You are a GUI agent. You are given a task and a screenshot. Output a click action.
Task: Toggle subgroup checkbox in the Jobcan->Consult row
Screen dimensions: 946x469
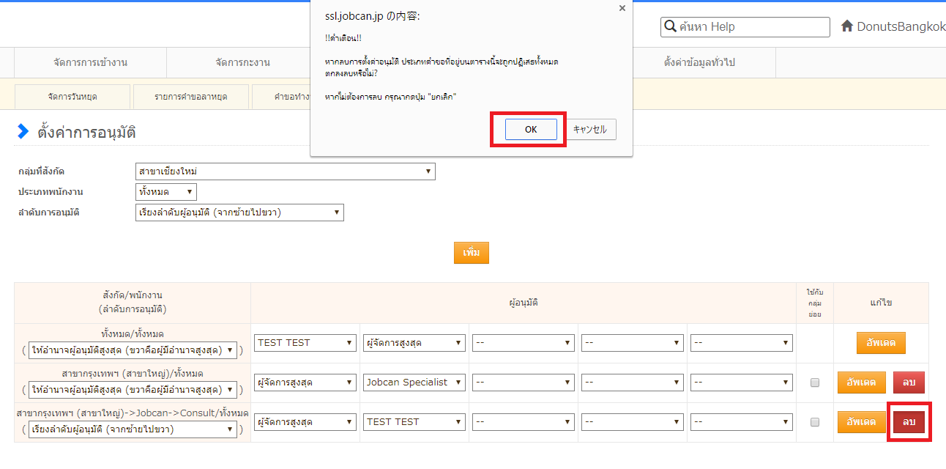coord(815,422)
